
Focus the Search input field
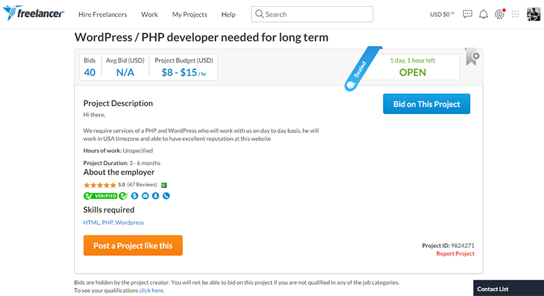315,14
